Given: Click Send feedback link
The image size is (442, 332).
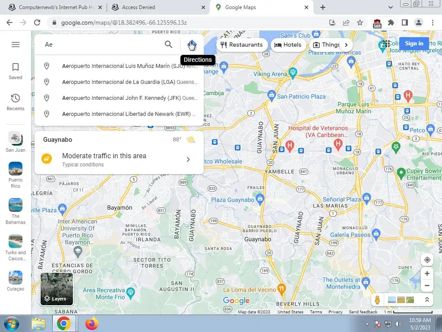Looking at the screenshot, I should click(x=363, y=312).
